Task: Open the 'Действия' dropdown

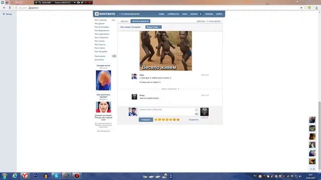Action: point(201,21)
